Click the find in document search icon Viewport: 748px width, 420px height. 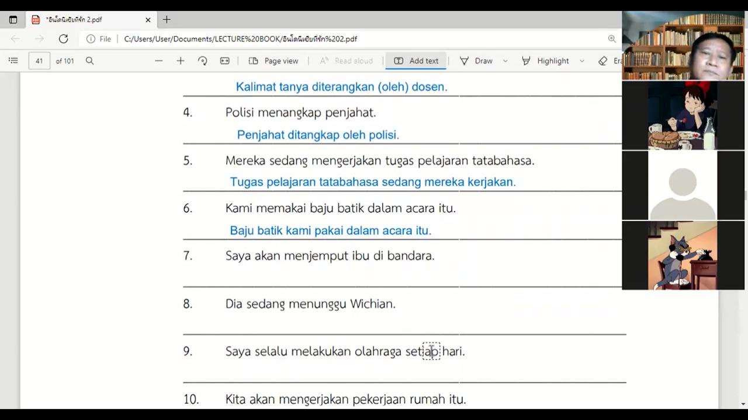click(x=89, y=61)
